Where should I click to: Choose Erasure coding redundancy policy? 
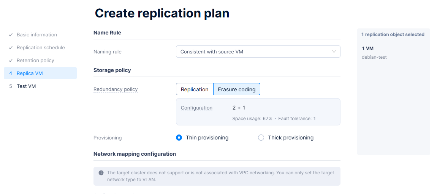pos(237,89)
